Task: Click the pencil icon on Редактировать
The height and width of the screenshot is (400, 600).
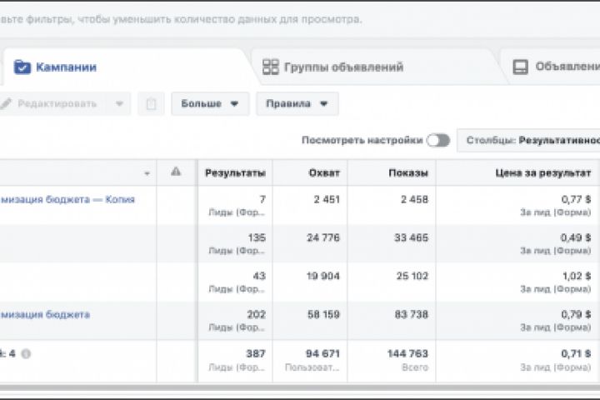Action: (7, 104)
